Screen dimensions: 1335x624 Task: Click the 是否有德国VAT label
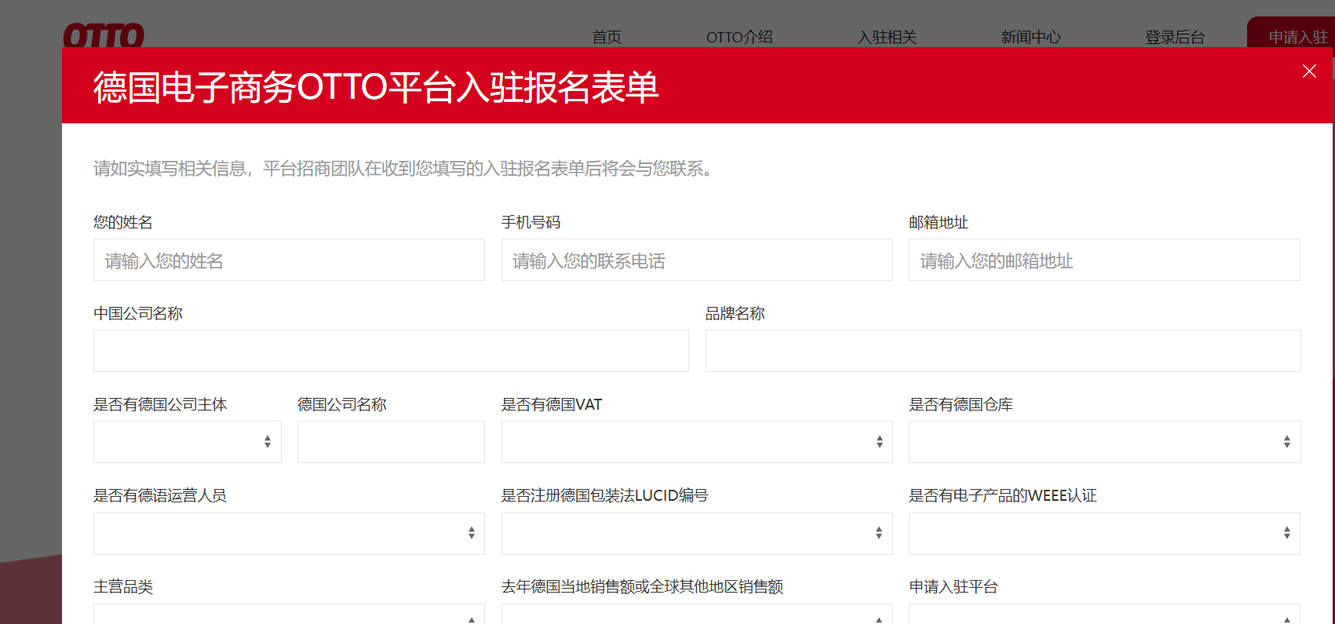[x=551, y=404]
